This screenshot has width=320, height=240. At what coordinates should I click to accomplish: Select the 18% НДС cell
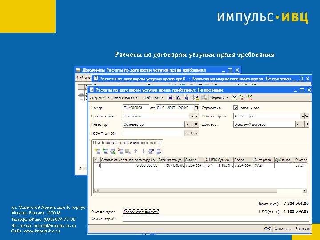click(211, 165)
